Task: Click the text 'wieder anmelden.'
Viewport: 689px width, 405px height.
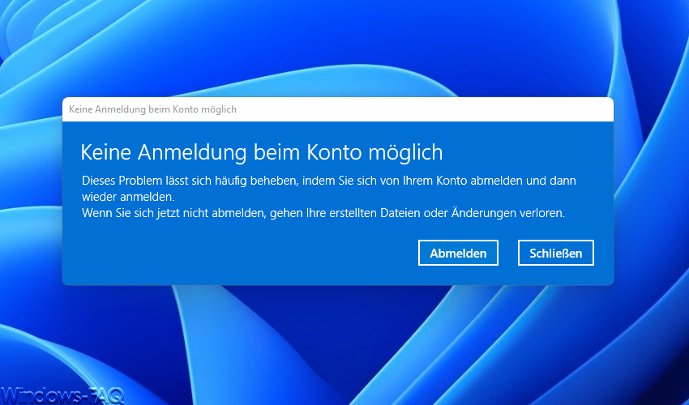Action: tap(128, 197)
